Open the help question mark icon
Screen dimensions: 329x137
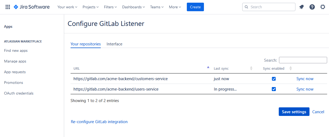(x=312, y=7)
